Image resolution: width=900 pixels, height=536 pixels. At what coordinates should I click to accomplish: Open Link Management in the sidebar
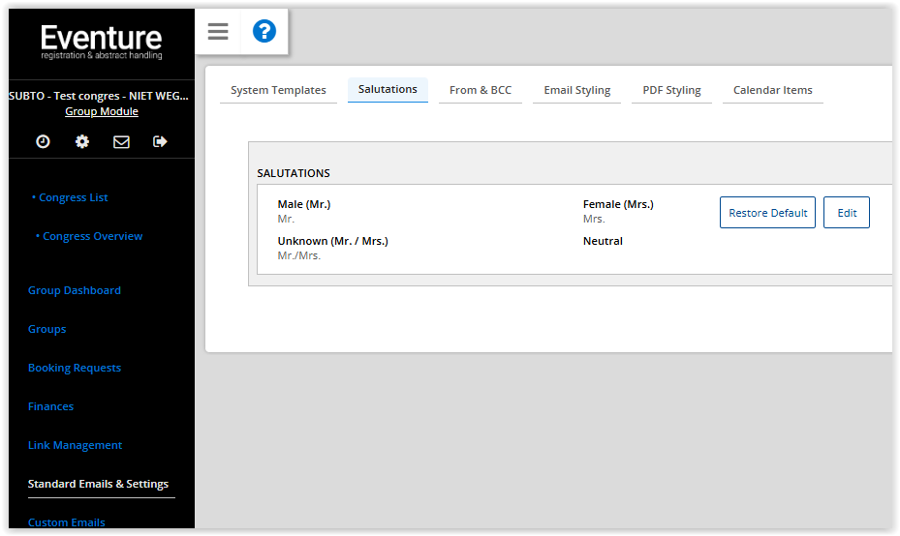coord(75,445)
